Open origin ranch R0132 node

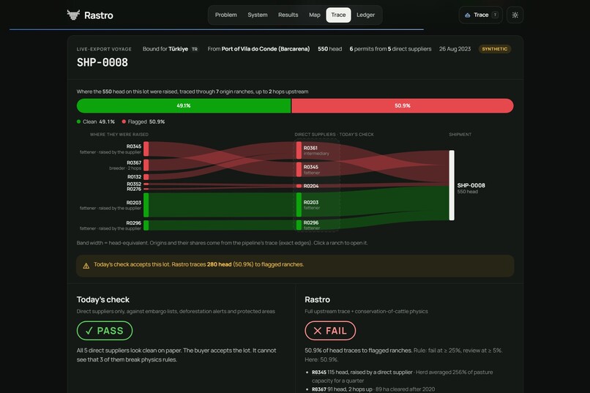coord(146,177)
